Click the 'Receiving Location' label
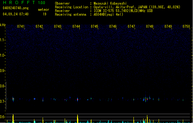Image resolution: width=193 pixels, height=123 pixels. click(71, 7)
